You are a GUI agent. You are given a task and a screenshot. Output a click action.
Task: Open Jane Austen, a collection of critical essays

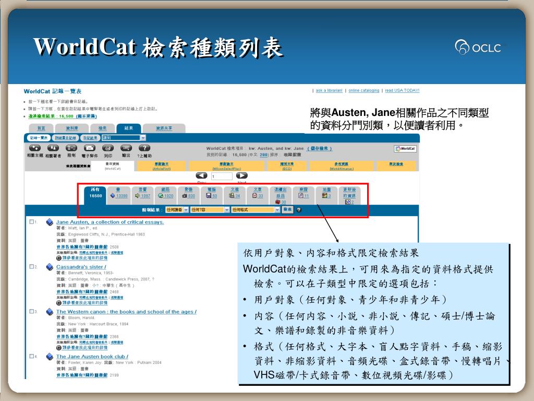pyautogui.click(x=110, y=222)
